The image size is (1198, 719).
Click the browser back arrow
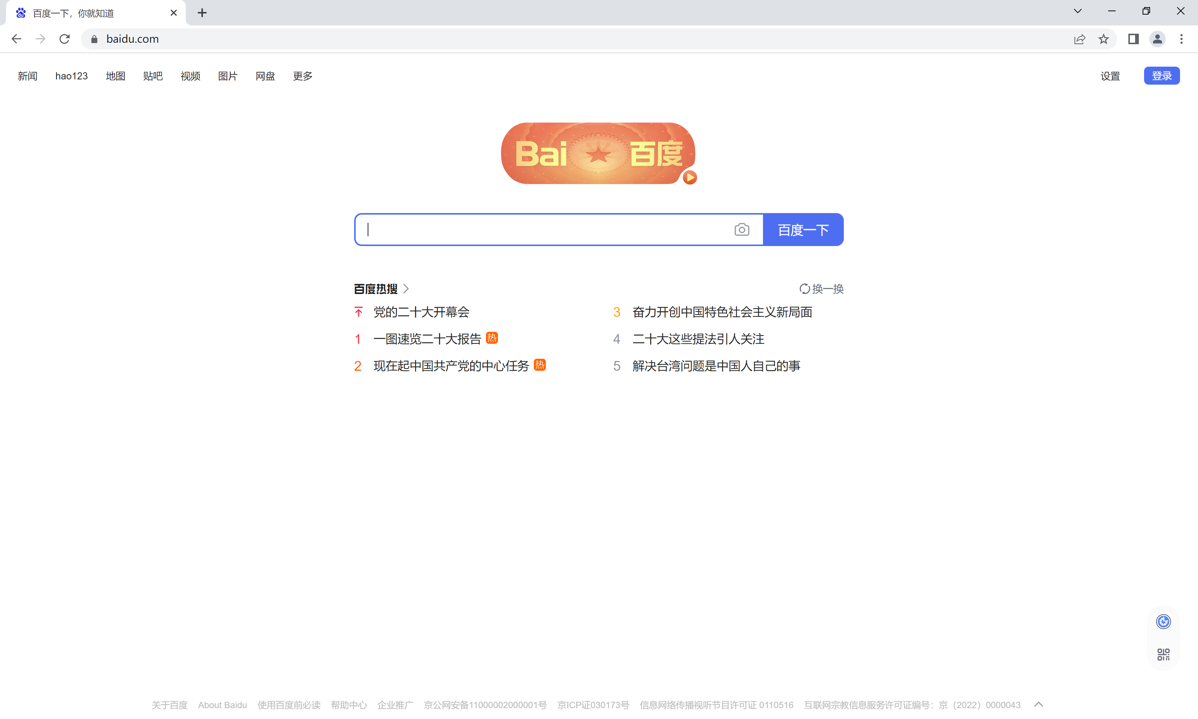[x=16, y=39]
